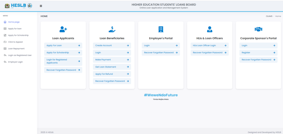
Task: Click the arrow on Register row
Action: tap(274, 53)
